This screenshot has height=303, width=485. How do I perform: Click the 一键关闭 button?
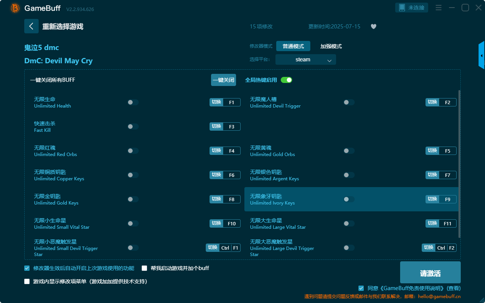coord(224,80)
